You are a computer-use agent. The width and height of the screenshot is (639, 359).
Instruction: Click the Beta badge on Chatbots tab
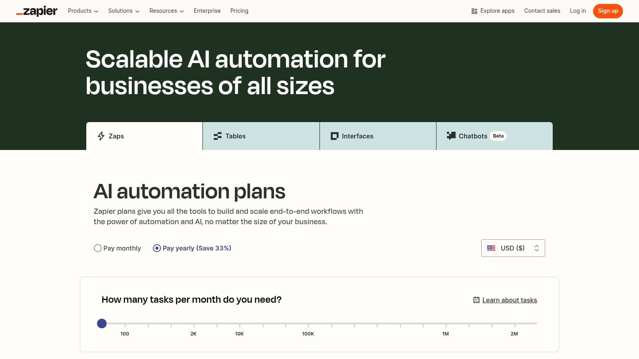click(498, 136)
